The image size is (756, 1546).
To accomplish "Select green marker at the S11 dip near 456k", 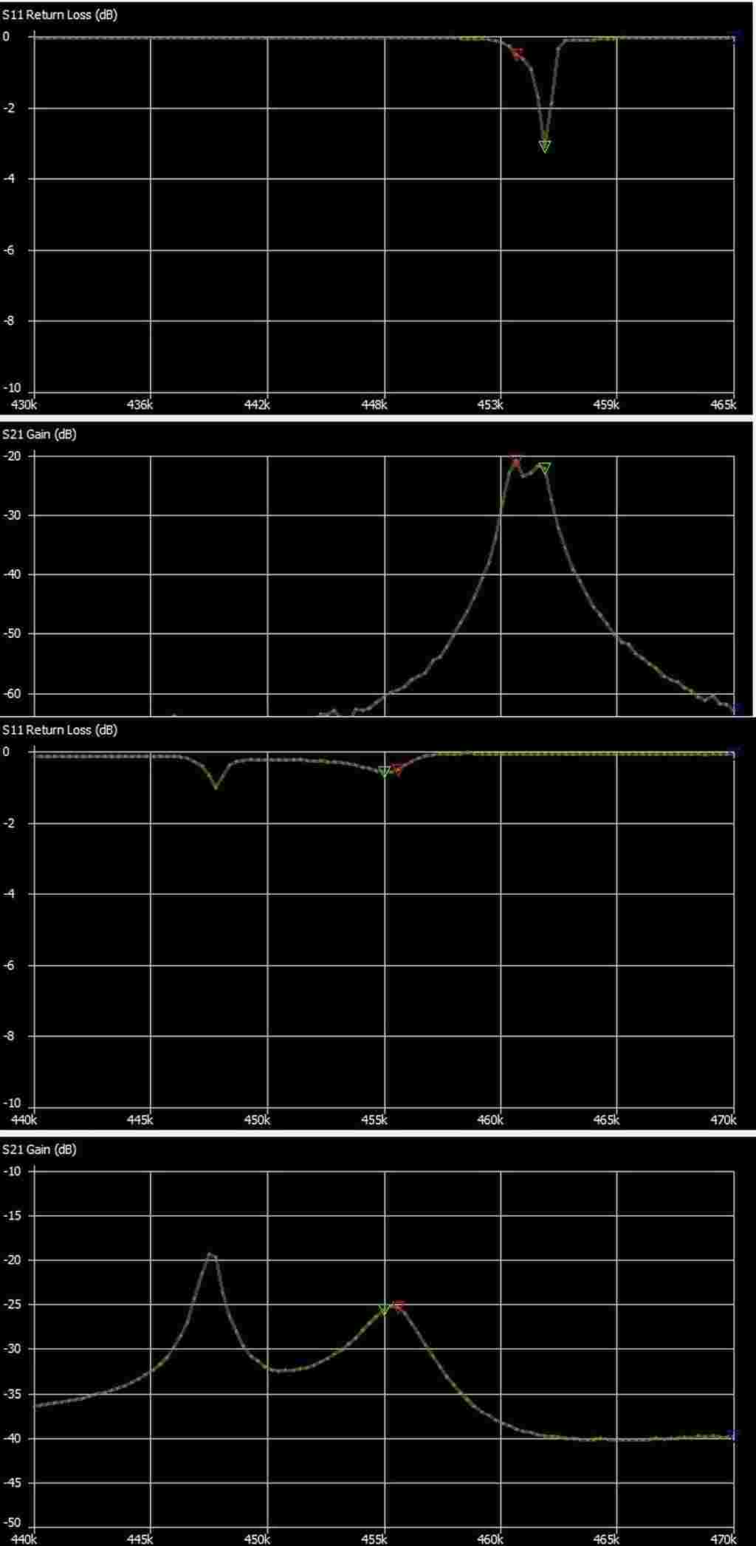I will click(x=545, y=146).
